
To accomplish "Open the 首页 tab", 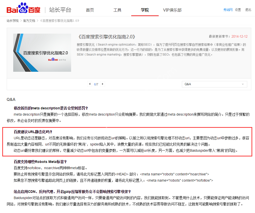I will point(90,10).
